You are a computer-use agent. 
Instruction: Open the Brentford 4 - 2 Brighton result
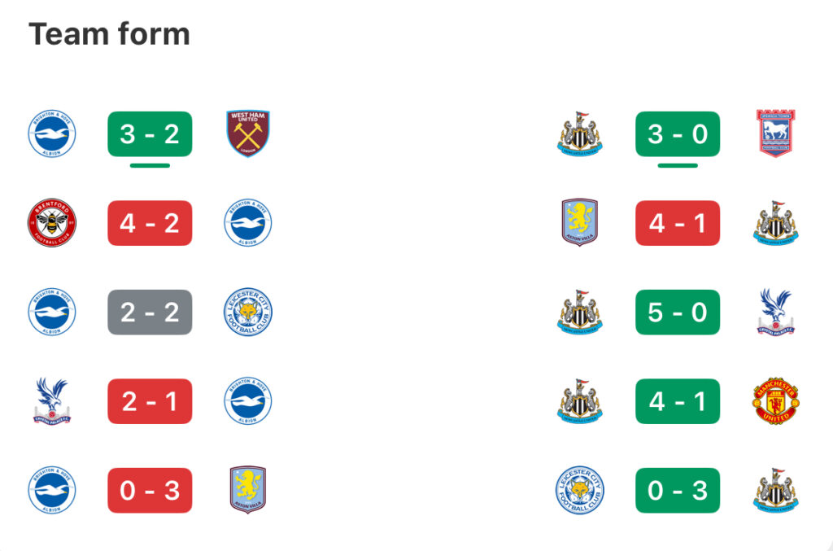[x=150, y=223]
